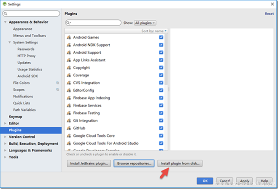Click the Android Support plugin icon
This screenshot has width=278, height=189.
69,52
